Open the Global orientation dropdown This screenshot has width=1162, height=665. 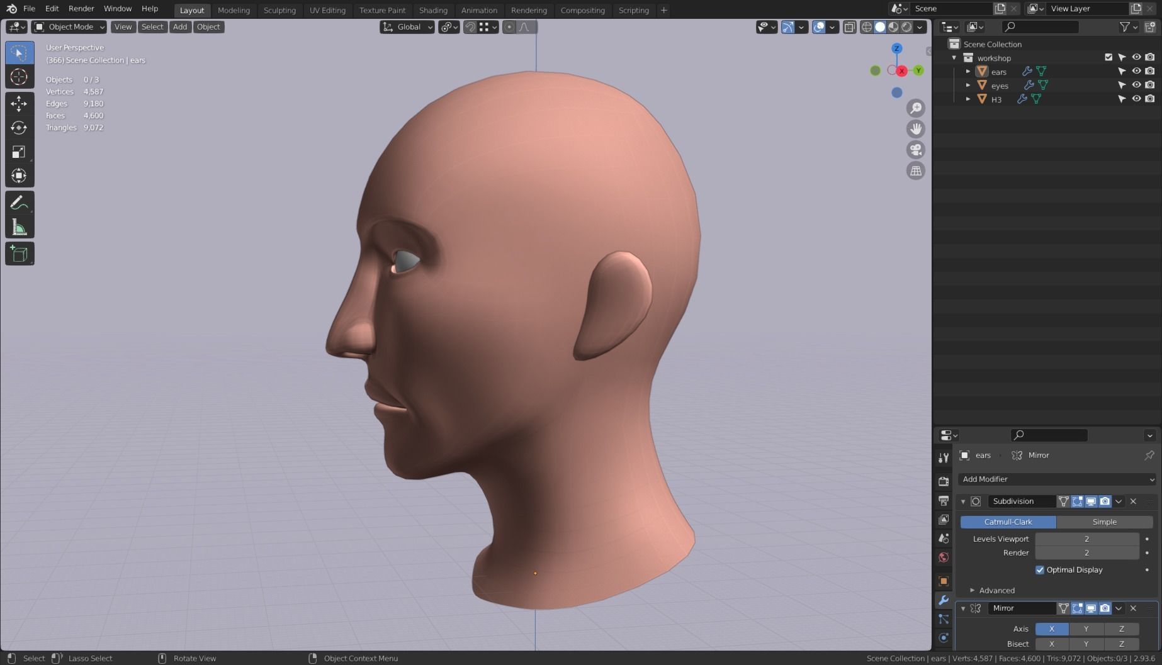click(407, 27)
